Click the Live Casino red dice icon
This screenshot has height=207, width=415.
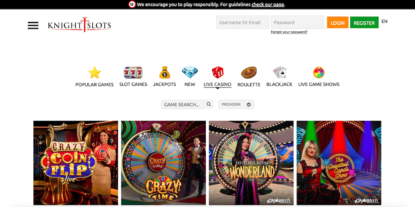(x=218, y=72)
